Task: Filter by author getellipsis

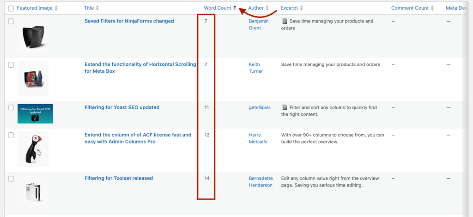Action: 260,107
